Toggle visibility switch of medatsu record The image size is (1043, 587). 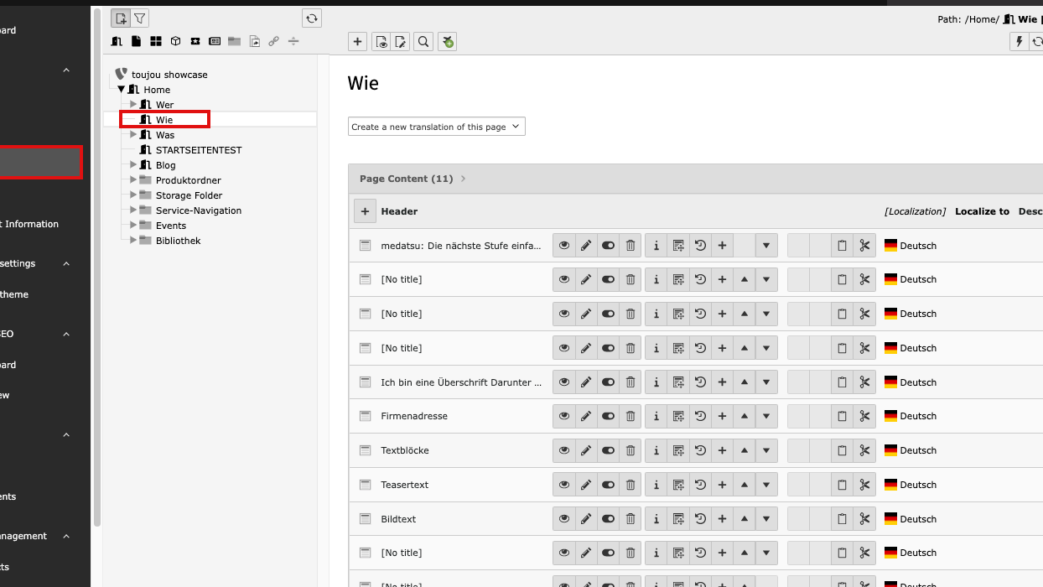coord(608,246)
